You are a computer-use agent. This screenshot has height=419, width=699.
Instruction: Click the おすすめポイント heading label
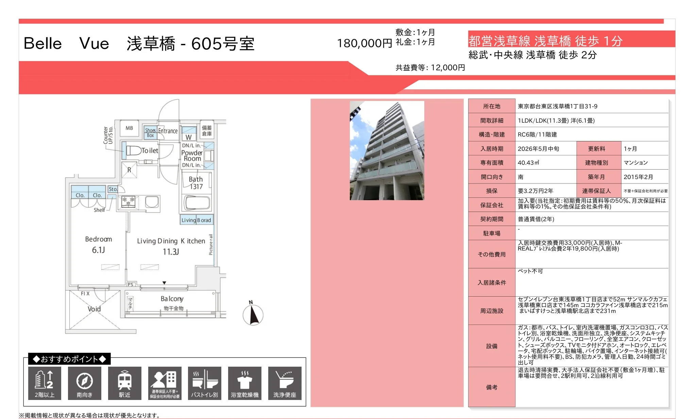point(69,359)
